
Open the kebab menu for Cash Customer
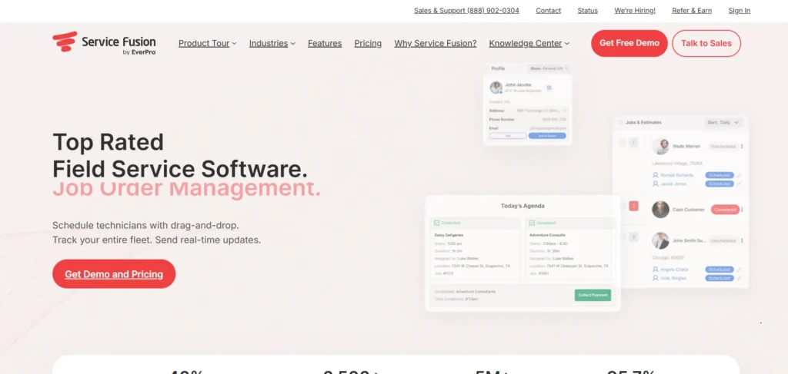click(x=742, y=210)
